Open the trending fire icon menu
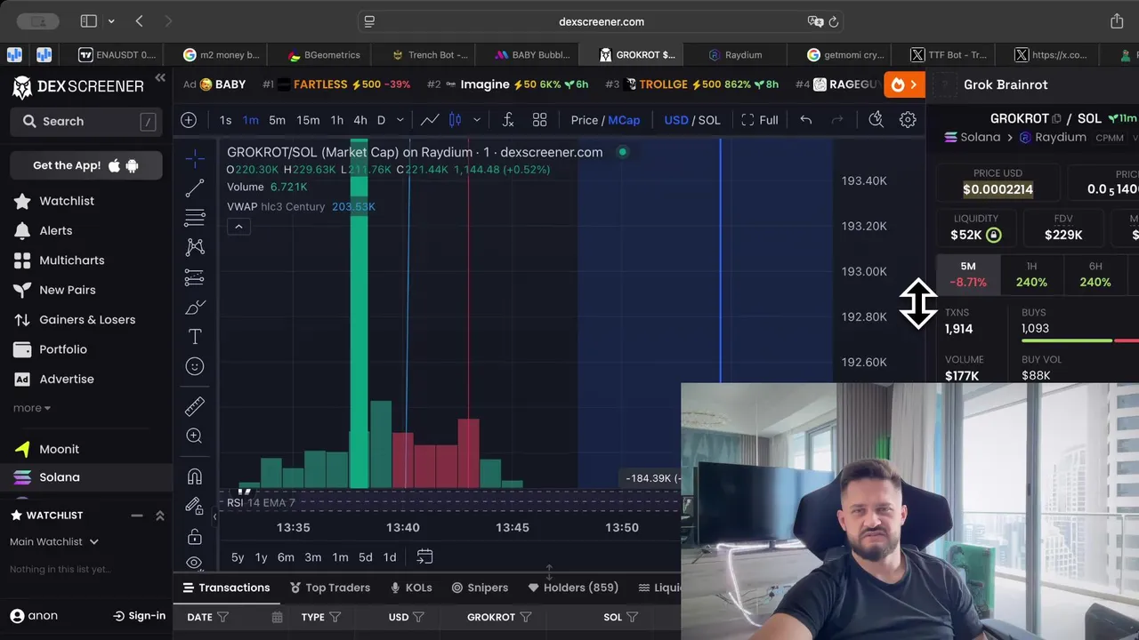The image size is (1139, 640). pyautogui.click(x=904, y=84)
